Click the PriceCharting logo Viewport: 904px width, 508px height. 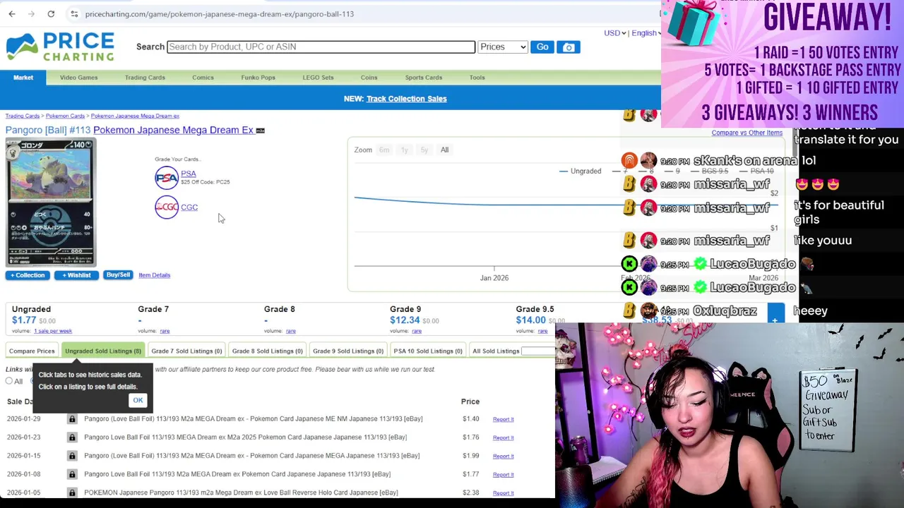(60, 47)
